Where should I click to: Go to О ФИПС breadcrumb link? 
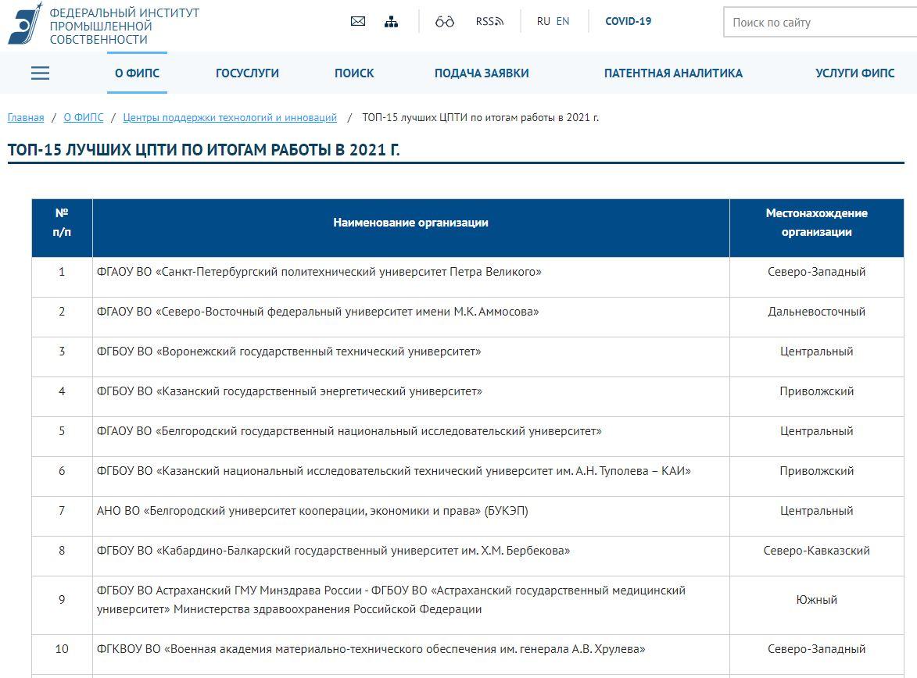tap(84, 117)
